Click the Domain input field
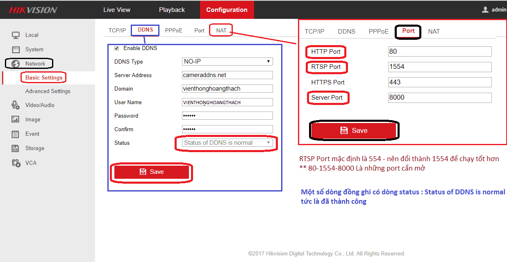Image resolution: width=507 pixels, height=262 pixels. point(227,89)
